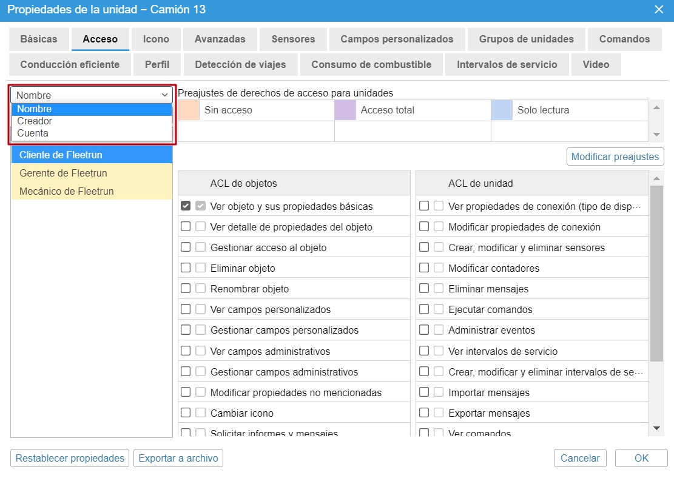
Task: Choose Cuenta option in dropdown list
Action: (33, 133)
